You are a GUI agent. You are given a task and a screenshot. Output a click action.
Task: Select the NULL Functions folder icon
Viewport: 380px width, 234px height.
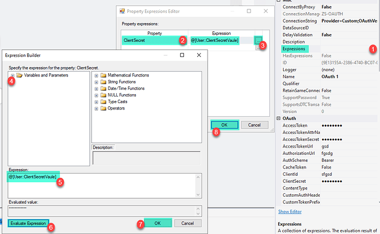click(103, 95)
